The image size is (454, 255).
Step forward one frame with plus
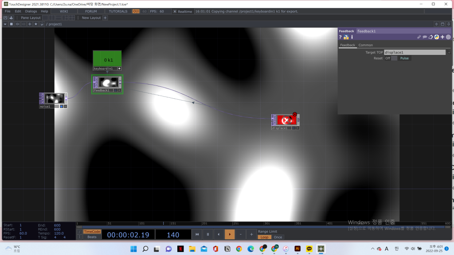(x=251, y=235)
